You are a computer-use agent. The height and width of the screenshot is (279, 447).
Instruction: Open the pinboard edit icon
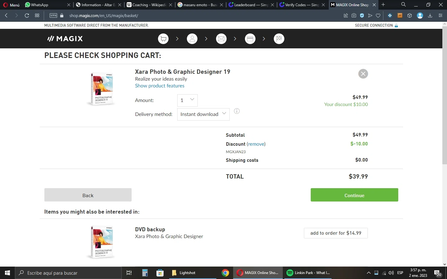346,15
